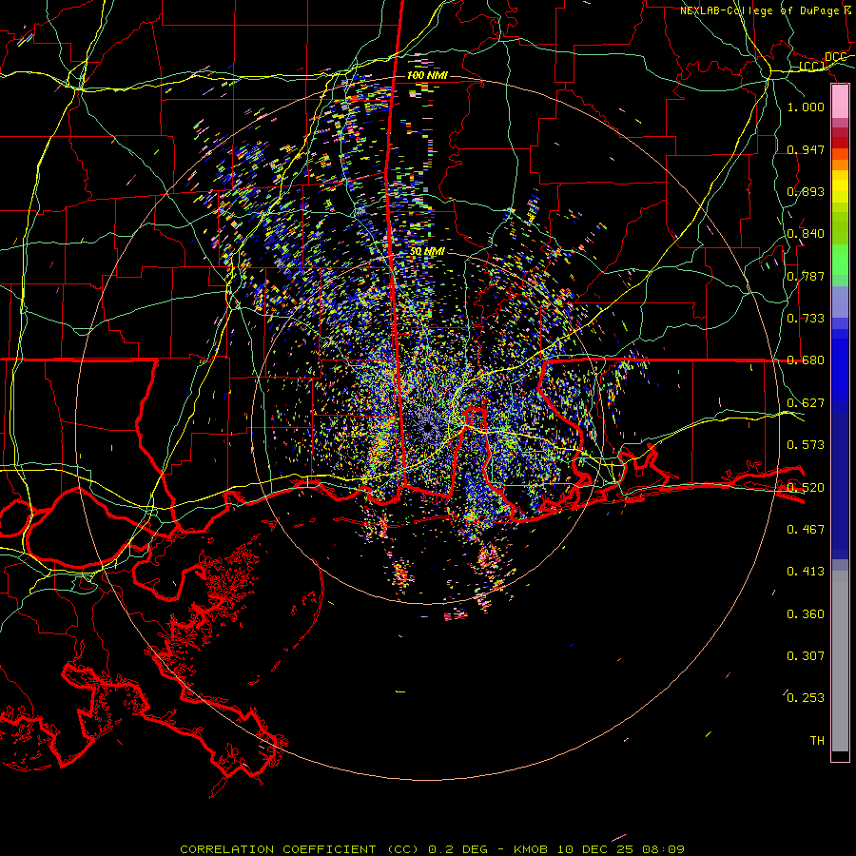Click the TH threshold label on scale
This screenshot has height=856, width=856.
coord(817,741)
